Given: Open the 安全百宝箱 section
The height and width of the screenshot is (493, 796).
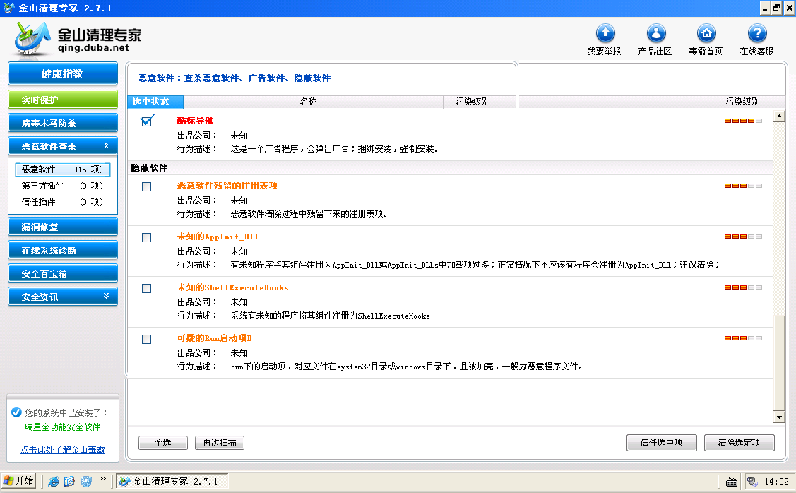Looking at the screenshot, I should [x=62, y=273].
